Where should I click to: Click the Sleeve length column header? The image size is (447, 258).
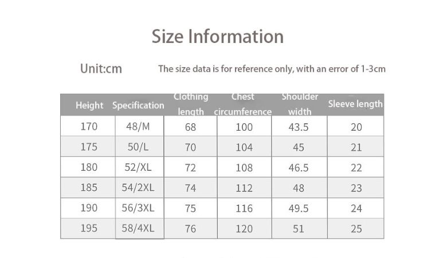(355, 104)
